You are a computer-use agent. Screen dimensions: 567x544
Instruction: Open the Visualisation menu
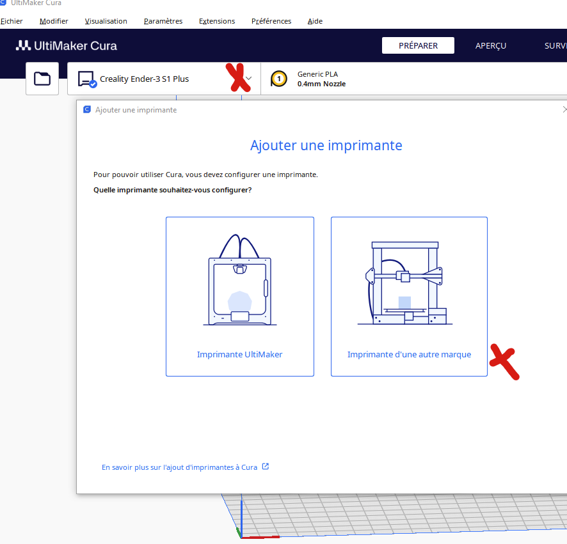point(106,21)
